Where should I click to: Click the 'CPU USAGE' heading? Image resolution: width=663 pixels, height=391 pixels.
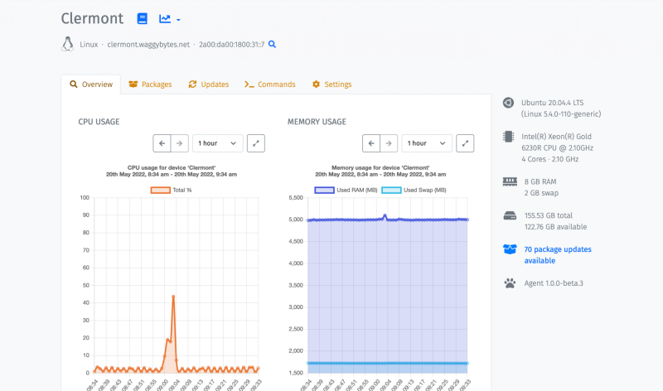click(99, 122)
